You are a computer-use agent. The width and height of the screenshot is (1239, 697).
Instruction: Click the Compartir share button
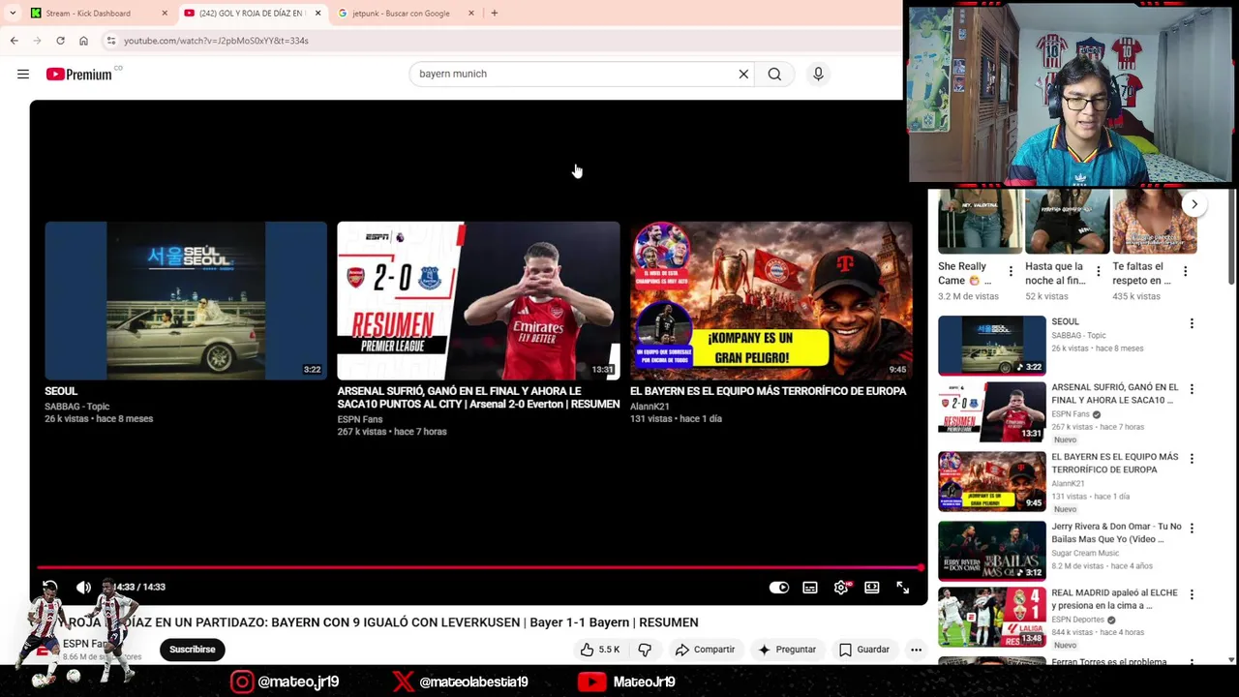pos(705,650)
